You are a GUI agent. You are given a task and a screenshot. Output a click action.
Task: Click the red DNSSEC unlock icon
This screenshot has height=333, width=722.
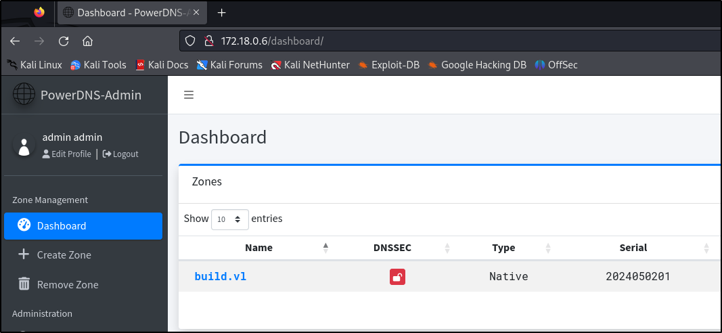[x=397, y=276]
